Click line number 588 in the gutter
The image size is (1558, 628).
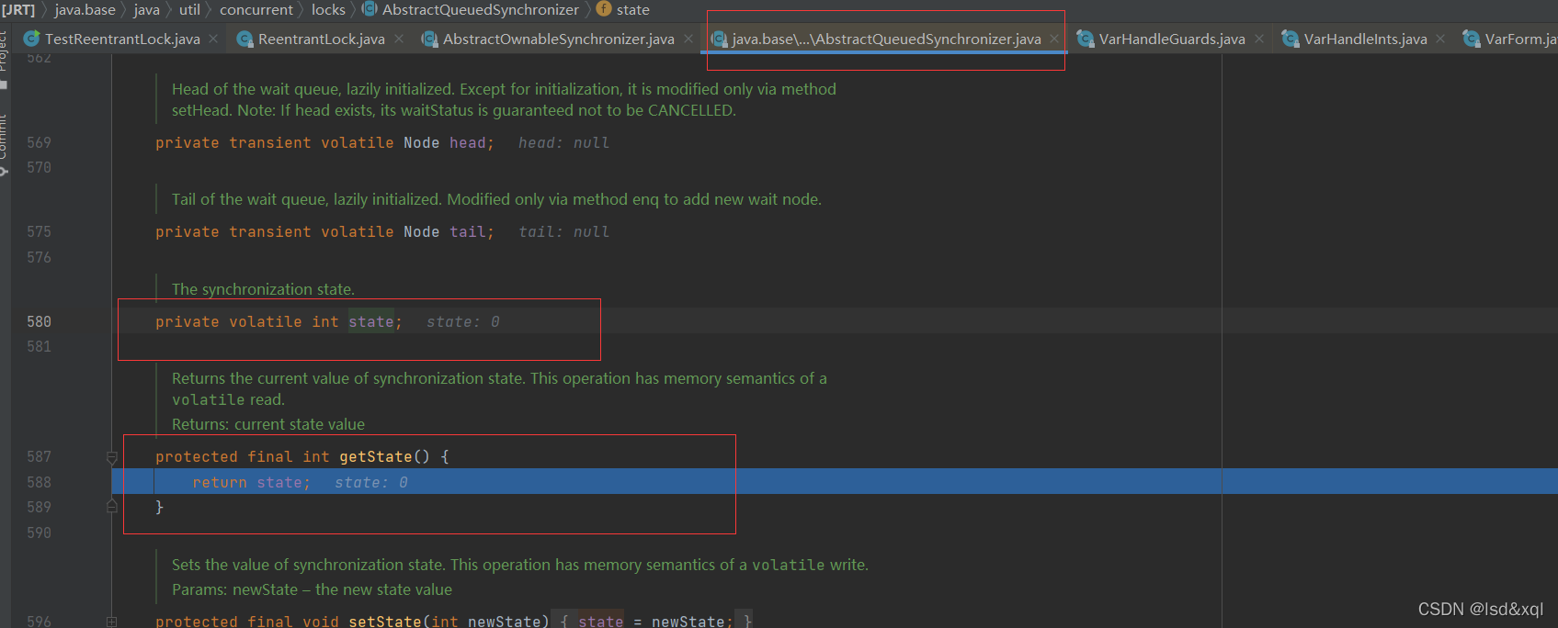click(x=39, y=482)
